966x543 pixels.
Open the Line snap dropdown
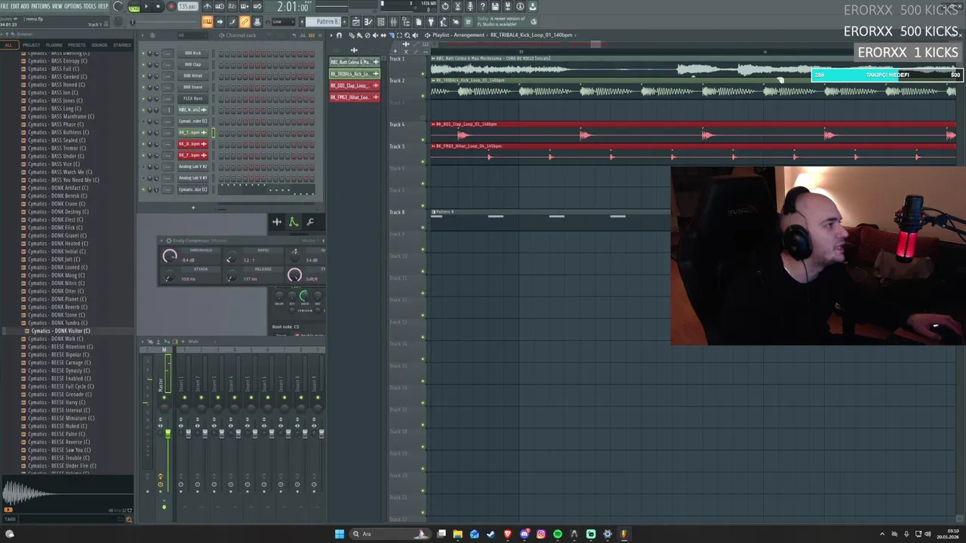click(284, 21)
